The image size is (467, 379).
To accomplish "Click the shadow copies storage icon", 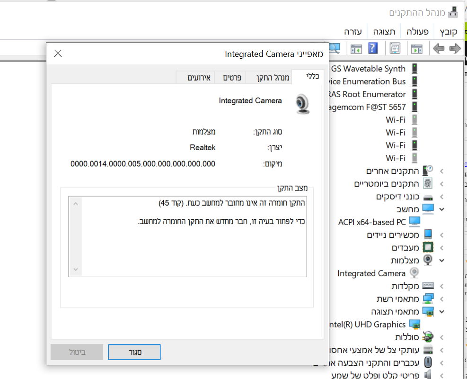I will pyautogui.click(x=428, y=350).
